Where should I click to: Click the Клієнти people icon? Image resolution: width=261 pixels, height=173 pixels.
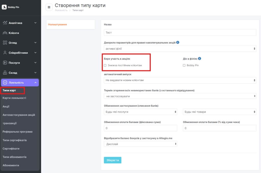pos(5,33)
